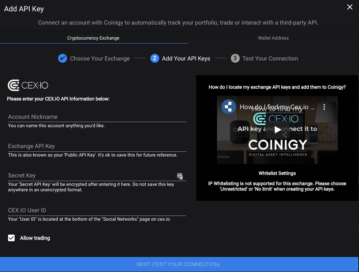
Task: Click the step 3 circle icon
Action: 235,58
